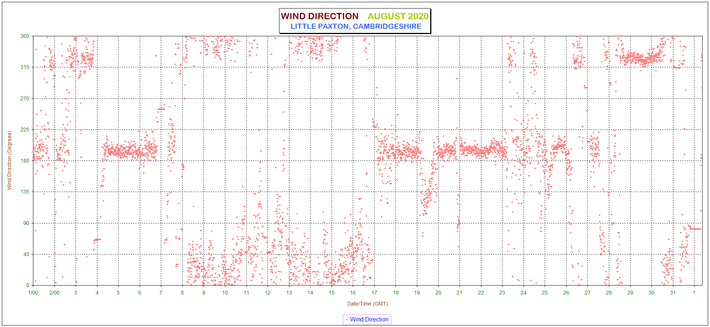710x327 pixels.
Task: Click the 315 y-axis value
Action: pos(24,67)
